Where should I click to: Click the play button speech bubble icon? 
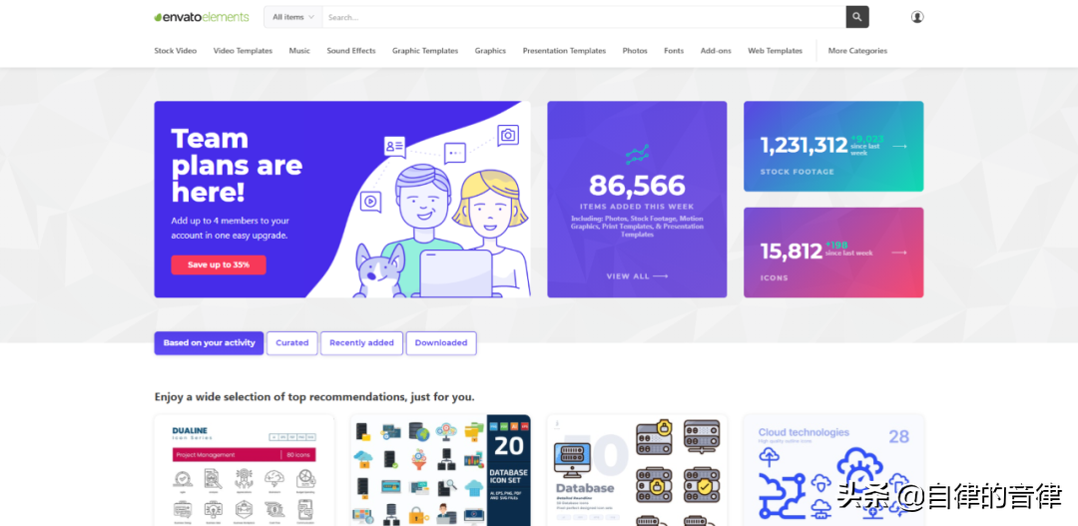(370, 202)
